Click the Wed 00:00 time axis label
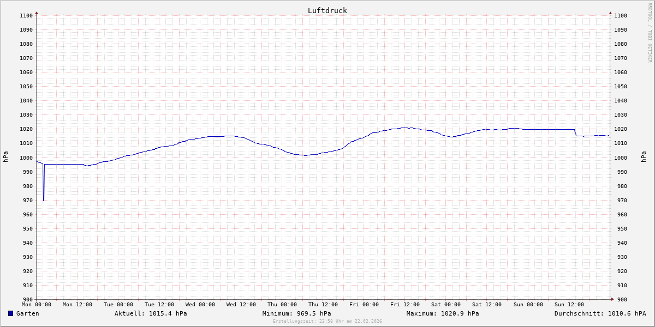 [200, 305]
